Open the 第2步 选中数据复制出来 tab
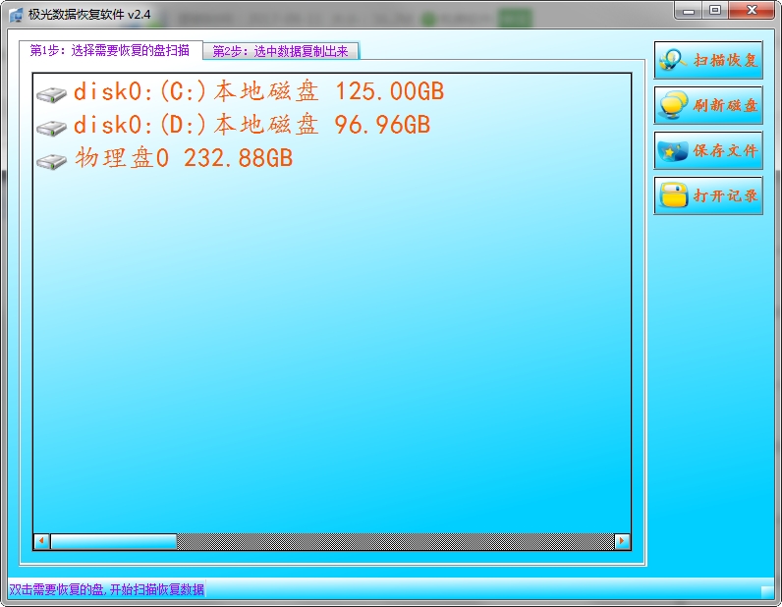 pos(281,52)
